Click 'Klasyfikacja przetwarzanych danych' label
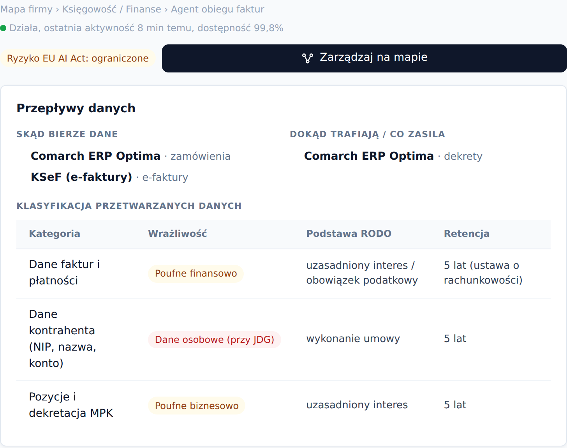Image resolution: width=567 pixels, height=448 pixels. [129, 206]
